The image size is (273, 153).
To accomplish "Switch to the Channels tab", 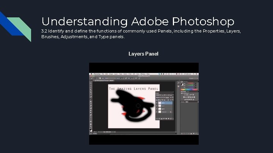I will 183,102.
